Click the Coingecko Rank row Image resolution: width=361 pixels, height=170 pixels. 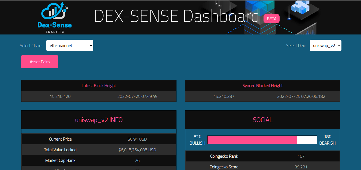[262, 156]
